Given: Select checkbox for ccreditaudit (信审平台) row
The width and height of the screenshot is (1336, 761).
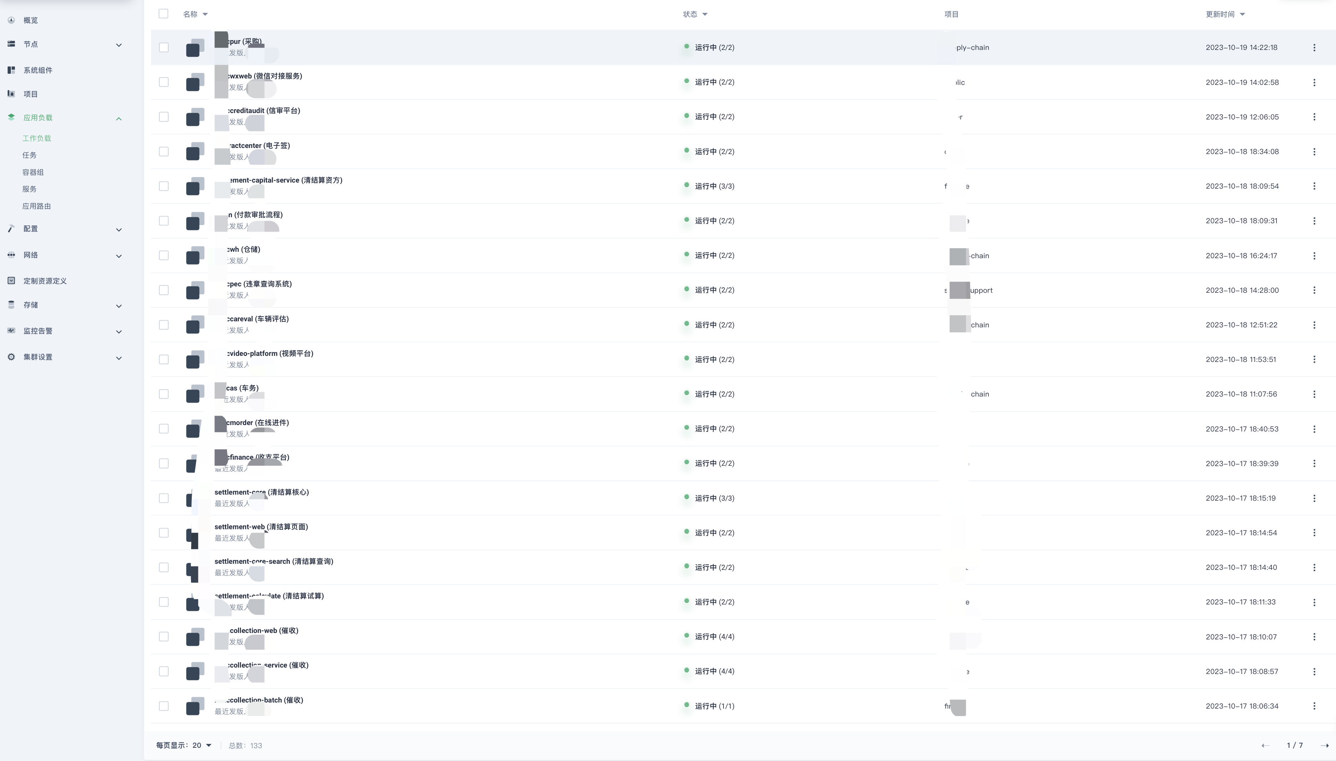Looking at the screenshot, I should click(x=164, y=117).
